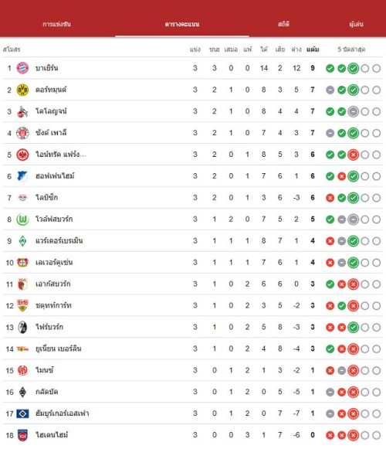Click the Hamburger SV blue flag logo
The width and height of the screenshot is (386, 449).
point(22,413)
